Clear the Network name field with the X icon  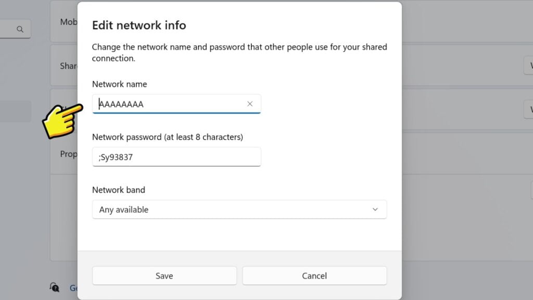point(250,104)
